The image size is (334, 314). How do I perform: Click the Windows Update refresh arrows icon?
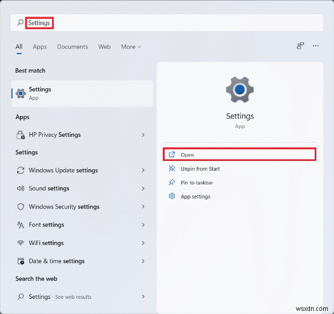coord(21,170)
